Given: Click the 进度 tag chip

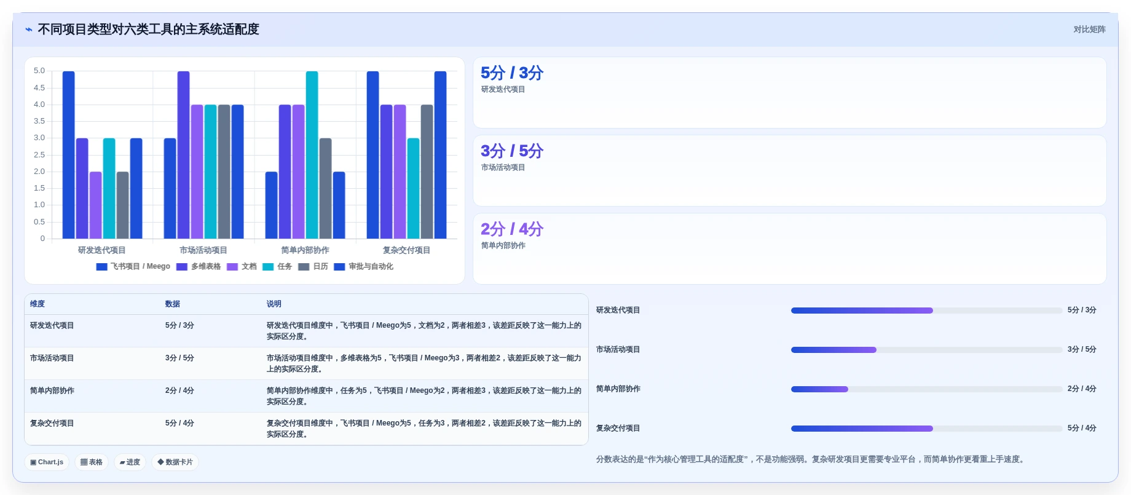Looking at the screenshot, I should (x=130, y=462).
